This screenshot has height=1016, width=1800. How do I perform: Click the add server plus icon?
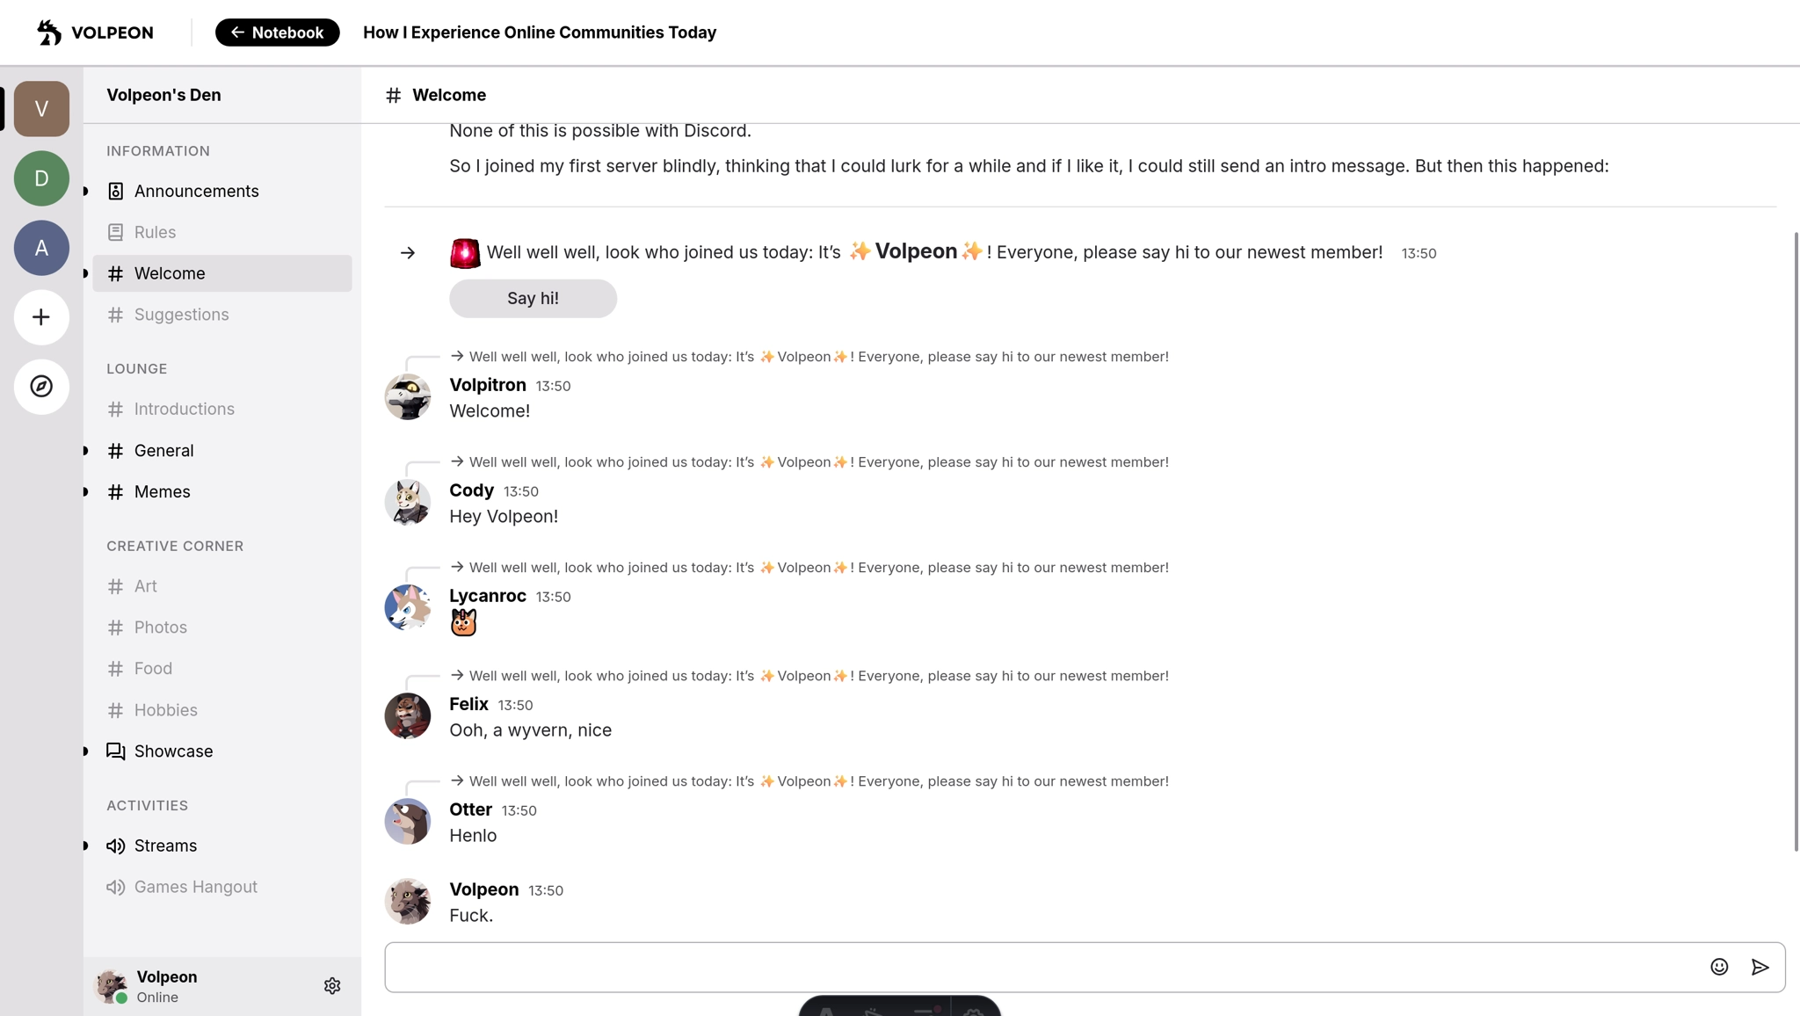pos(41,317)
